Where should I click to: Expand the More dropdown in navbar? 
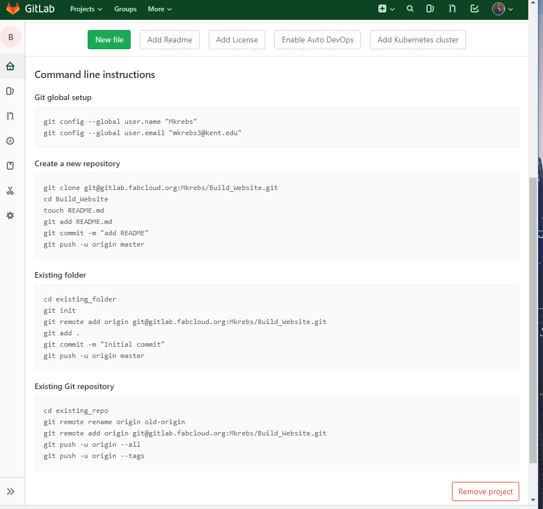point(160,9)
